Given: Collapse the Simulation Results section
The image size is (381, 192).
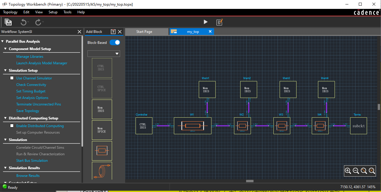Looking at the screenshot, I should tap(5, 168).
